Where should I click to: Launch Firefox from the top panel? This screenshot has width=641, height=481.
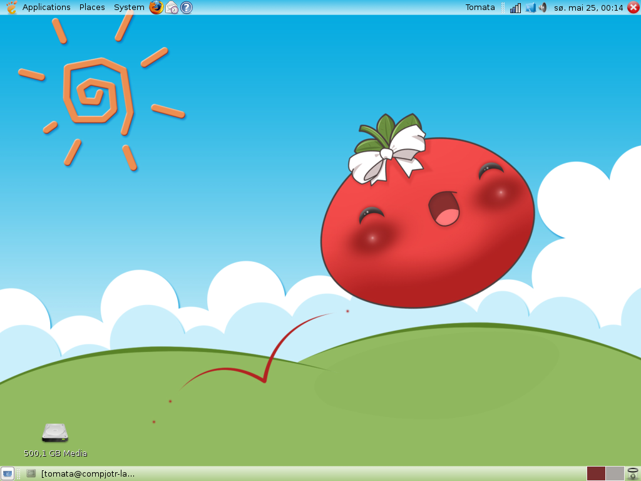[156, 8]
